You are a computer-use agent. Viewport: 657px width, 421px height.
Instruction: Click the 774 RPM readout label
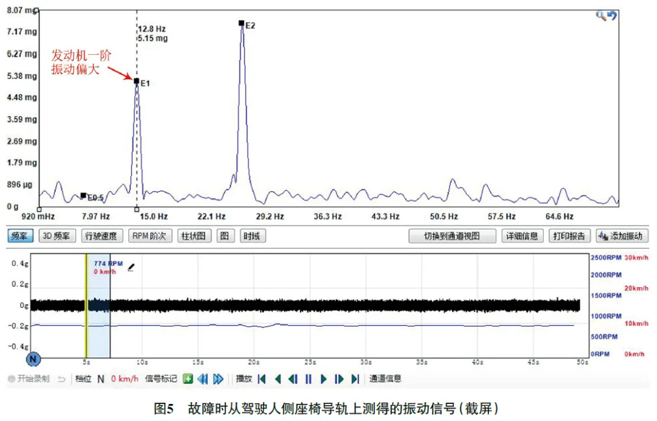tap(108, 263)
